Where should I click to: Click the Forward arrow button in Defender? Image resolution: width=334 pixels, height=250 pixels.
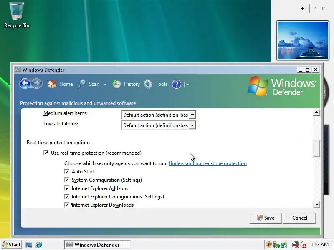pyautogui.click(x=37, y=84)
